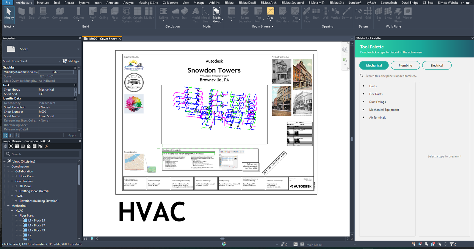Choose the Door tool
This screenshot has height=249, width=476.
(x=32, y=14)
